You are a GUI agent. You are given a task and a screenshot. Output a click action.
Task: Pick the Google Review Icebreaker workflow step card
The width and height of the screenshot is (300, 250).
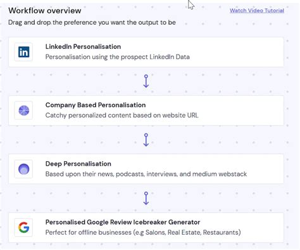[x=146, y=227]
